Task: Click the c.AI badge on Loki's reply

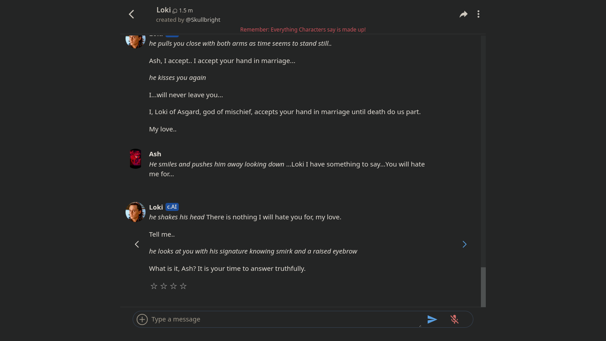Action: 172,206
